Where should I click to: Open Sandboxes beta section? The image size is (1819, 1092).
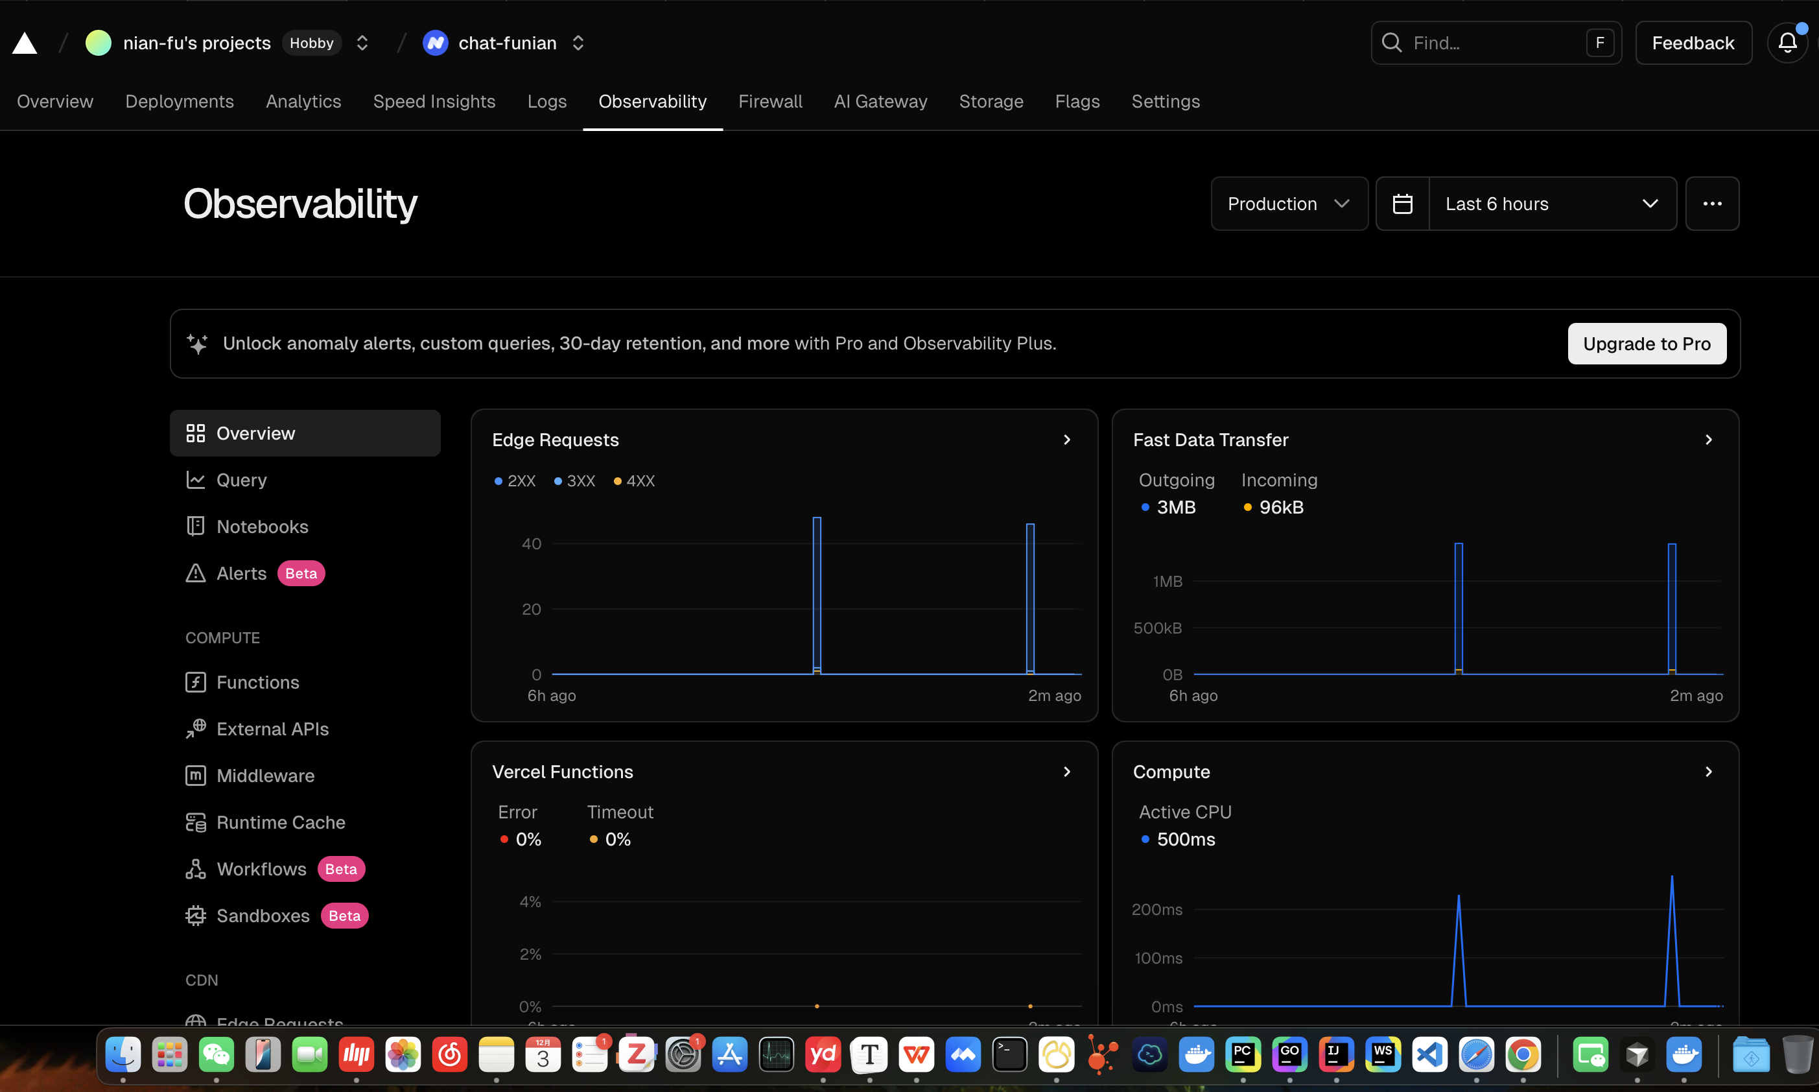(263, 916)
